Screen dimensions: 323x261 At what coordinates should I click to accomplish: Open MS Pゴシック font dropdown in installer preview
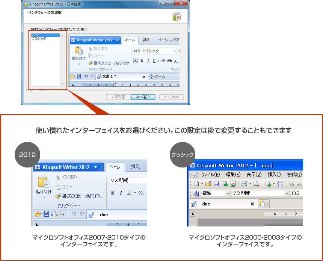click(x=175, y=51)
